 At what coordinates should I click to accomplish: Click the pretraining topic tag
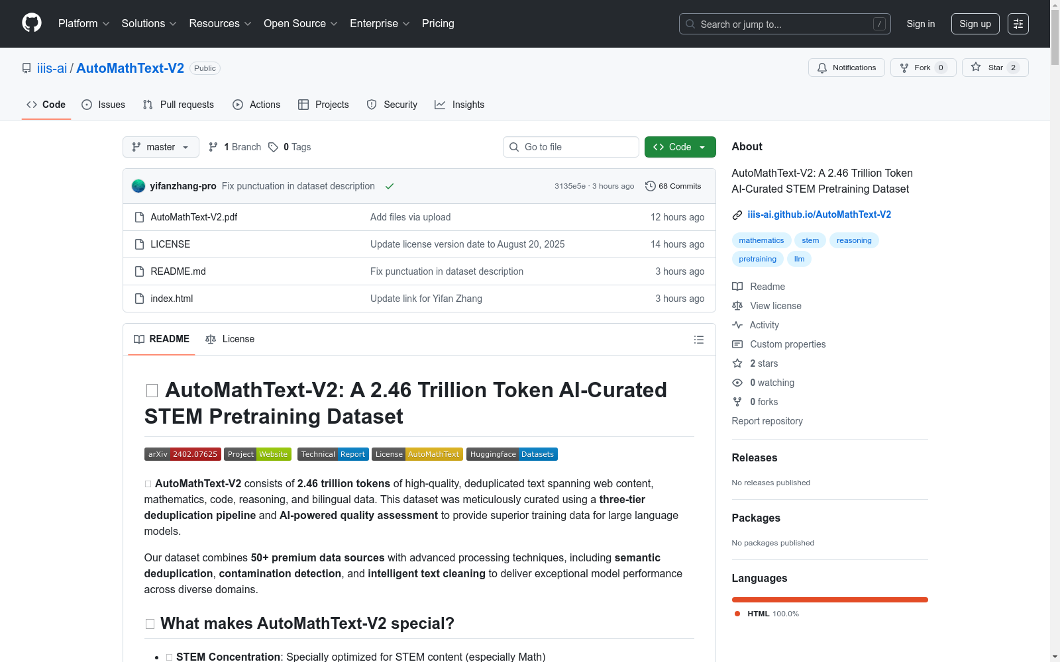757,259
